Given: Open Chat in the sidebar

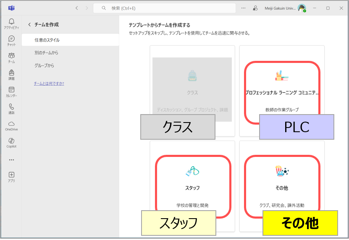Looking at the screenshot, I should [11, 39].
